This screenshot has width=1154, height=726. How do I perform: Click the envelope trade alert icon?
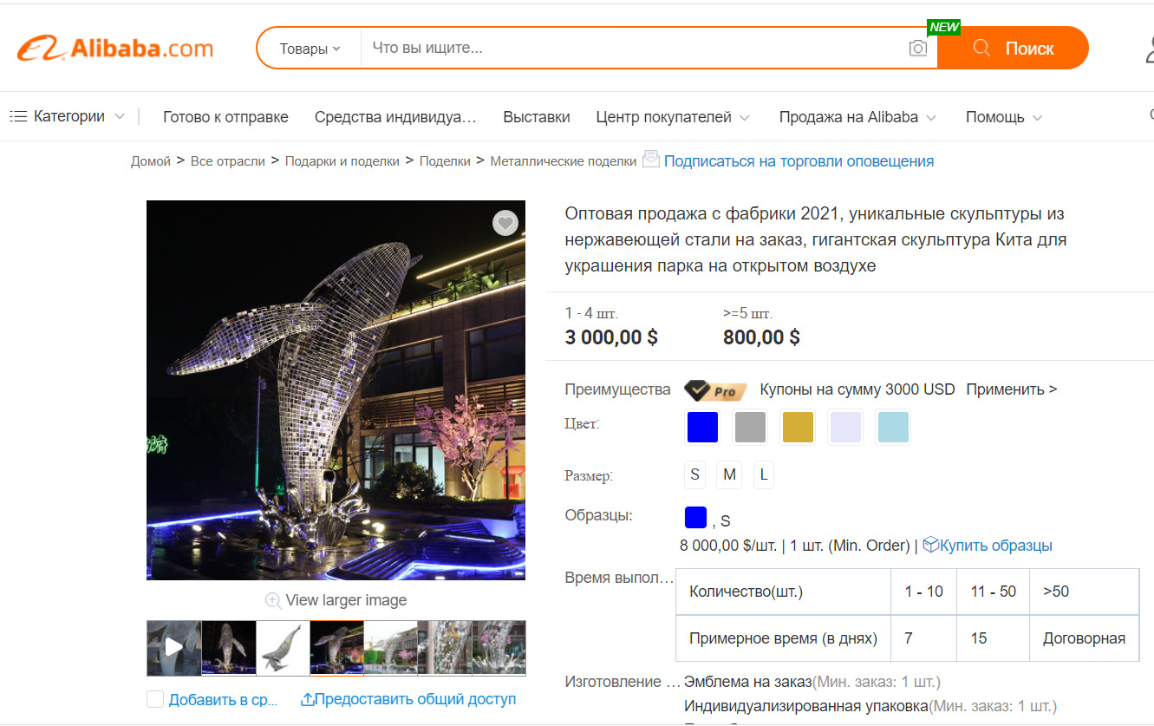pyautogui.click(x=651, y=160)
